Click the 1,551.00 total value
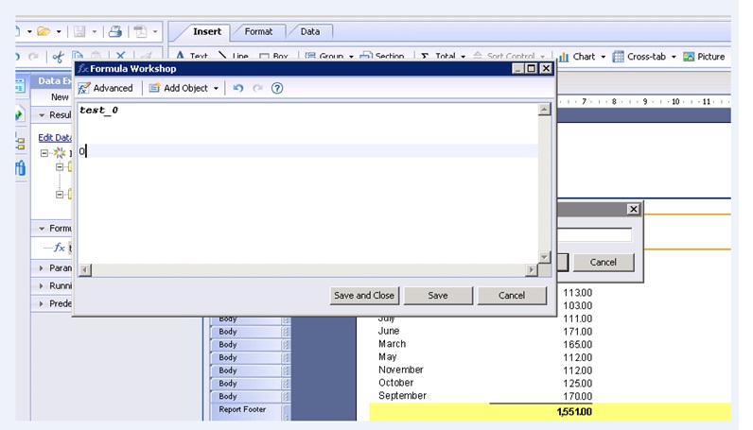 pyautogui.click(x=574, y=412)
